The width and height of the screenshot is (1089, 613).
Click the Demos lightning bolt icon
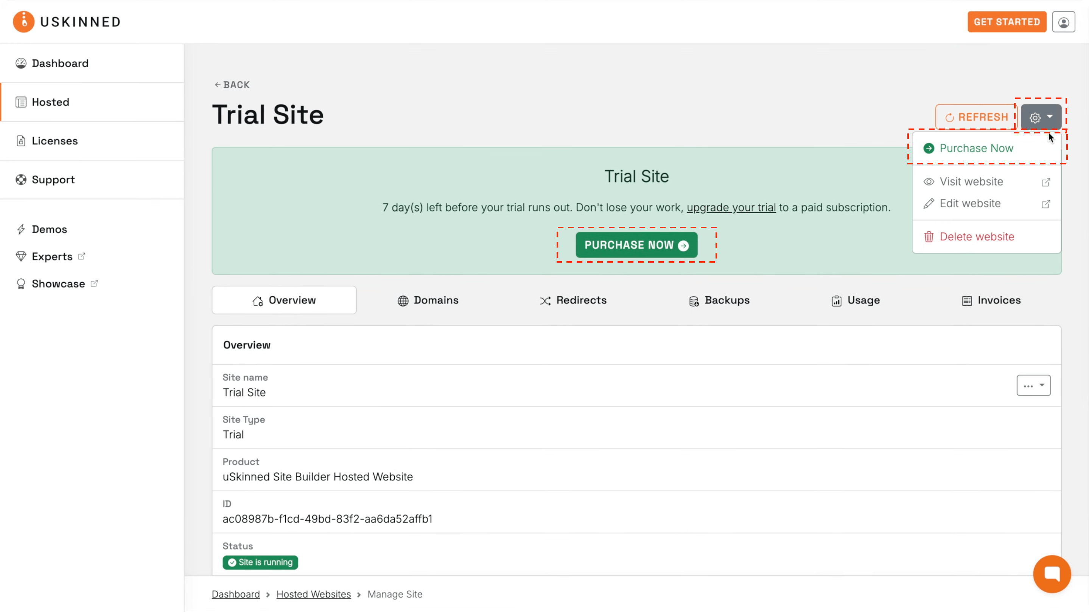coord(21,229)
